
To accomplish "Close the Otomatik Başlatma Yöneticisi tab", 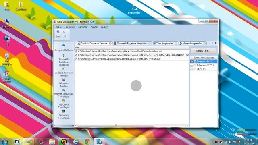I will pos(149,43).
